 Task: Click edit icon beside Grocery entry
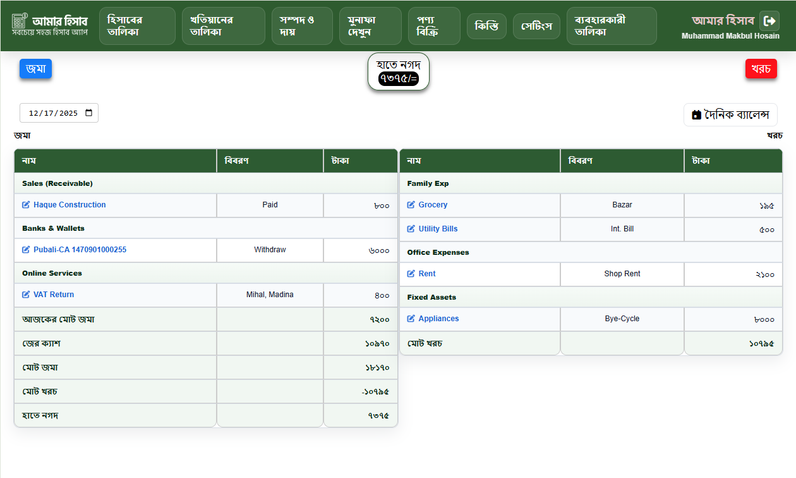[x=411, y=205]
